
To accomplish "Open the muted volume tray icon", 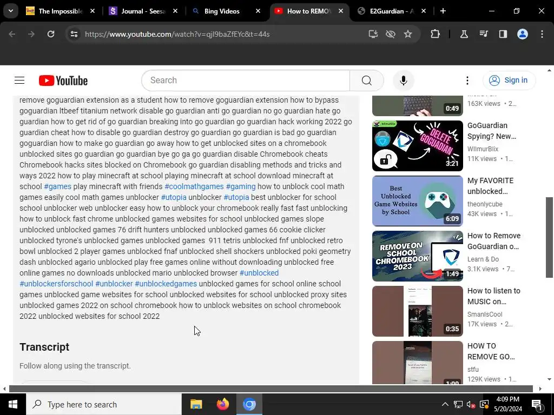I will point(471,404).
